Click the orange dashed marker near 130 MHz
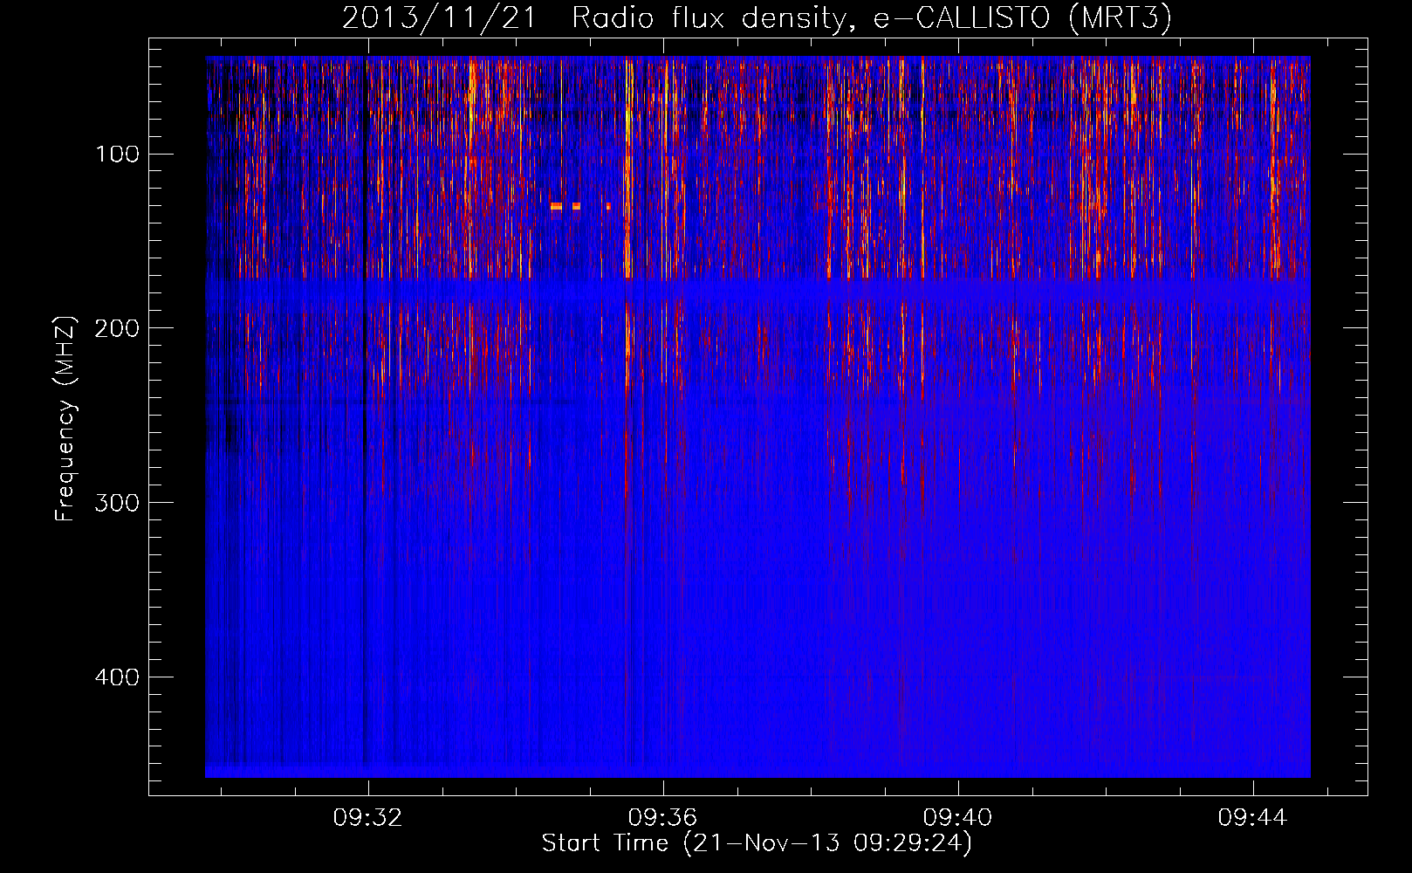Screen dimensions: 1412x873 coord(579,206)
